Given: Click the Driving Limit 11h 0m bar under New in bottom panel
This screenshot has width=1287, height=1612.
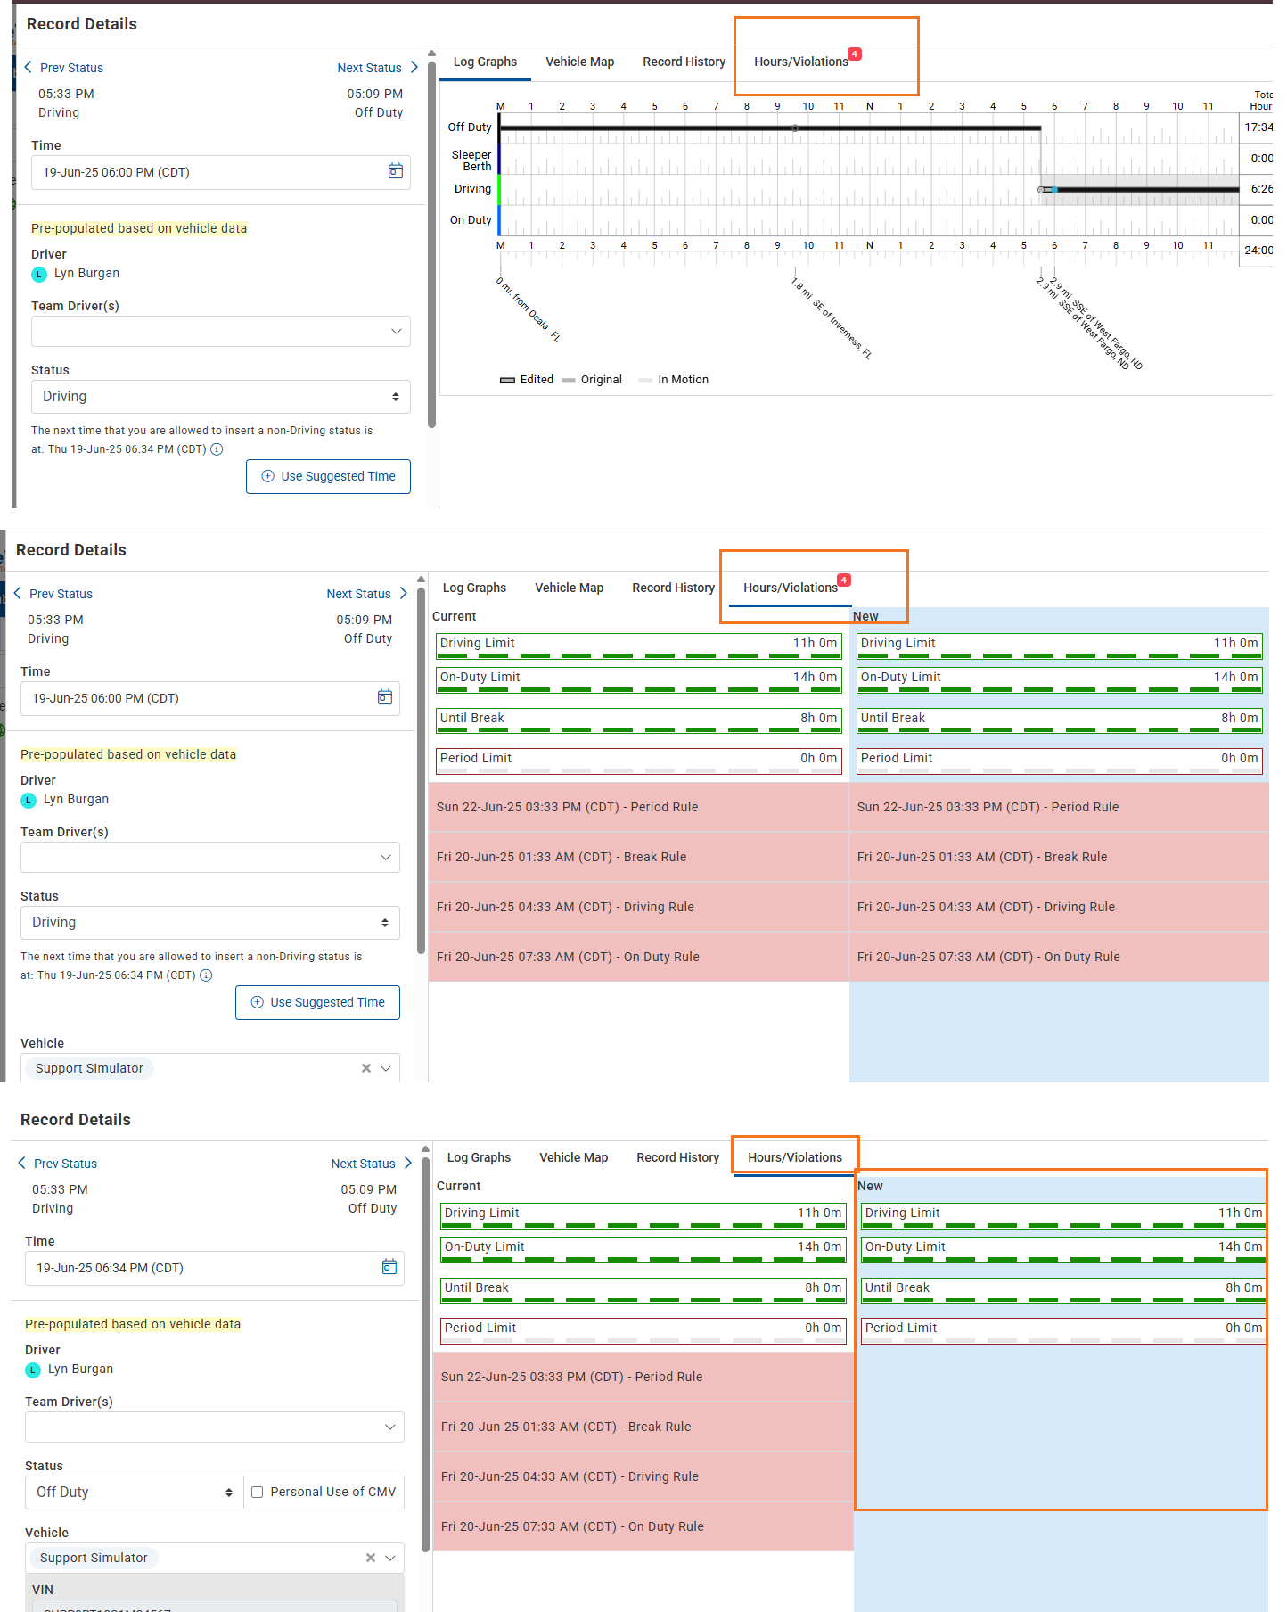Looking at the screenshot, I should [1063, 1216].
